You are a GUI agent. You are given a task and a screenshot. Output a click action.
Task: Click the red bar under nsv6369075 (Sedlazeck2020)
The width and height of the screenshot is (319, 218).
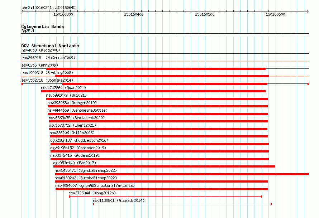click(158, 121)
